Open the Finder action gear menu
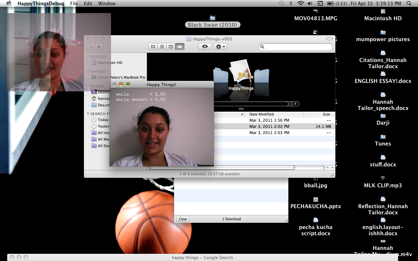 220,47
